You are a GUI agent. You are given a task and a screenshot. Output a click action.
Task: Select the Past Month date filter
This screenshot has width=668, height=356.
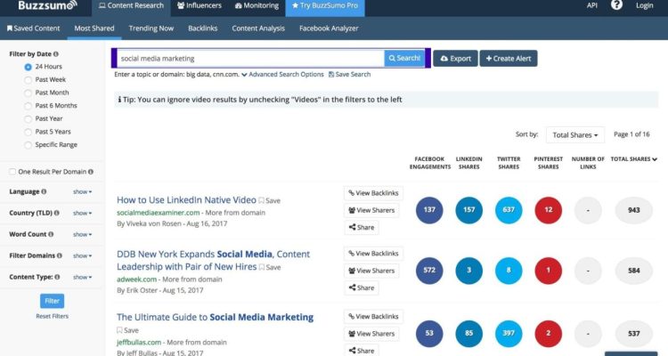[29, 93]
